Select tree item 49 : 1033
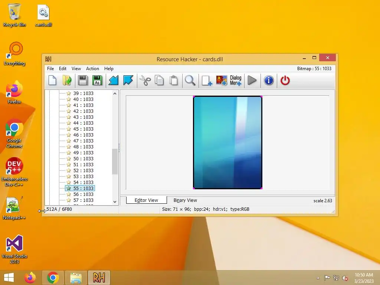 (x=83, y=153)
